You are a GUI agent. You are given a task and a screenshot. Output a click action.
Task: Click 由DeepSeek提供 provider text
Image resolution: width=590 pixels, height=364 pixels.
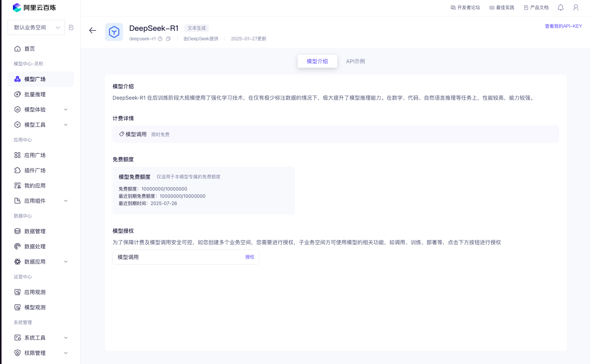[201, 39]
